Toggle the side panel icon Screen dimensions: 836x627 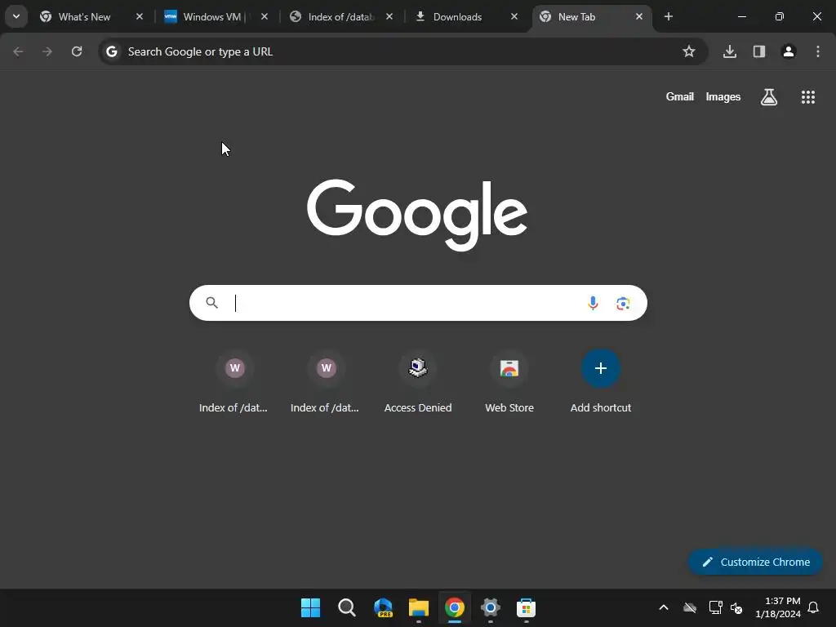[x=759, y=51]
